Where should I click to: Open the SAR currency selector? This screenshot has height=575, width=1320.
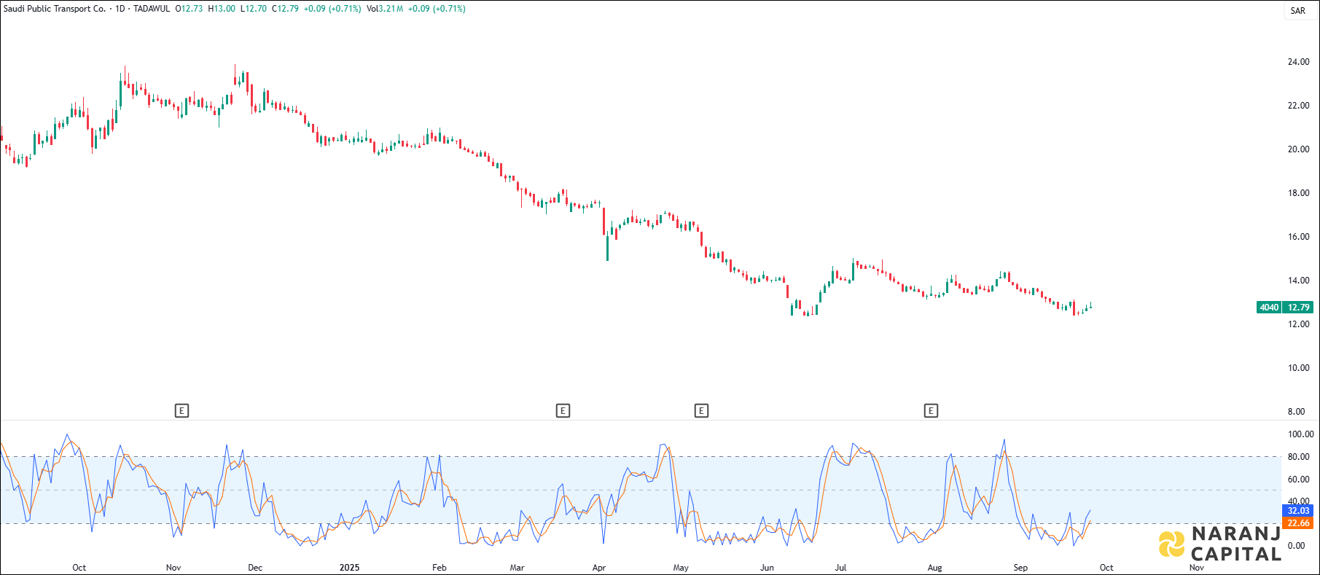(x=1298, y=11)
